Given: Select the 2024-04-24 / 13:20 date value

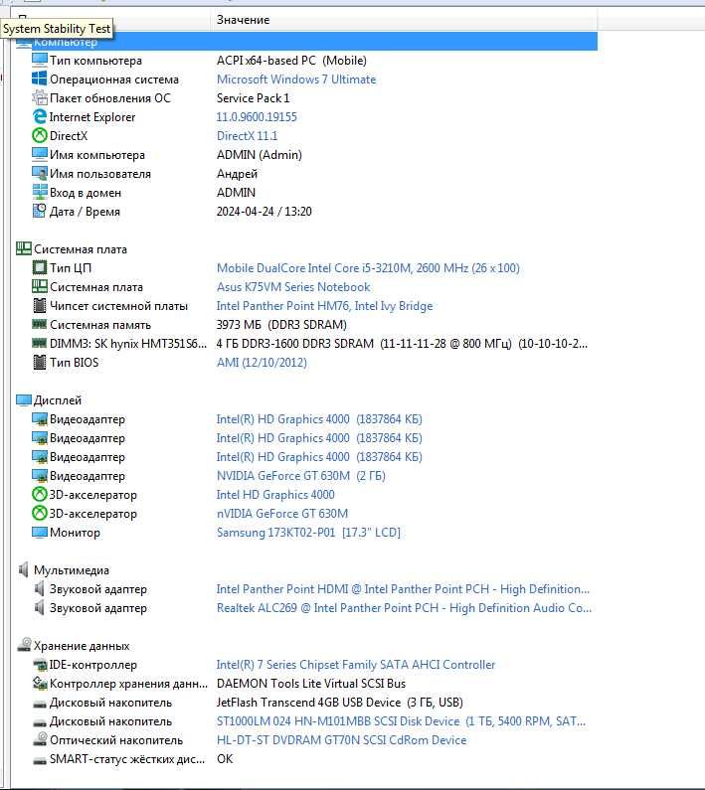Looking at the screenshot, I should point(264,211).
